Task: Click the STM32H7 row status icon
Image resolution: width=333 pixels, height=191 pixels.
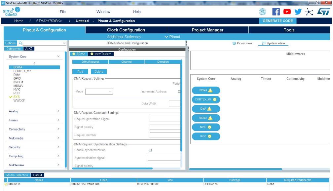Action: coord(6,184)
